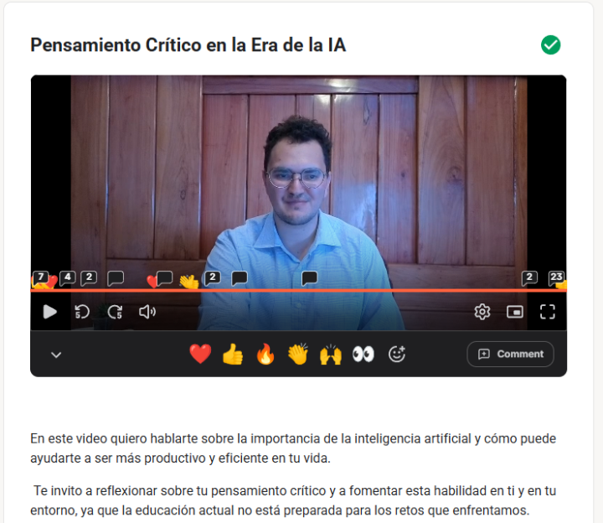
Task: Click the clapping hands reaction on timeline
Action: coord(188,282)
